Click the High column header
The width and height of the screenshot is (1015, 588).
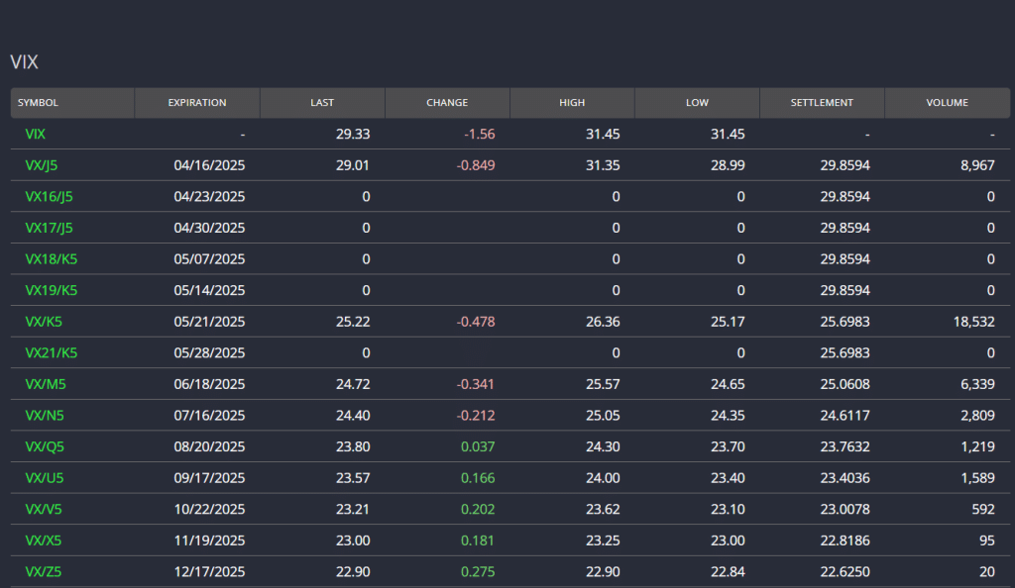click(572, 103)
